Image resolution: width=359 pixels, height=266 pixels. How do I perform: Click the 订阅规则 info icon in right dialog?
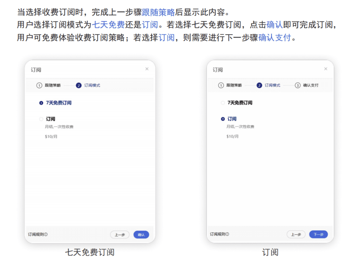click(228, 234)
